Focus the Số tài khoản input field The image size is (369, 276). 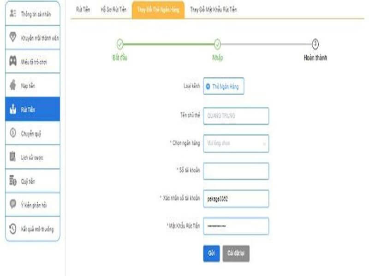tap(236, 171)
